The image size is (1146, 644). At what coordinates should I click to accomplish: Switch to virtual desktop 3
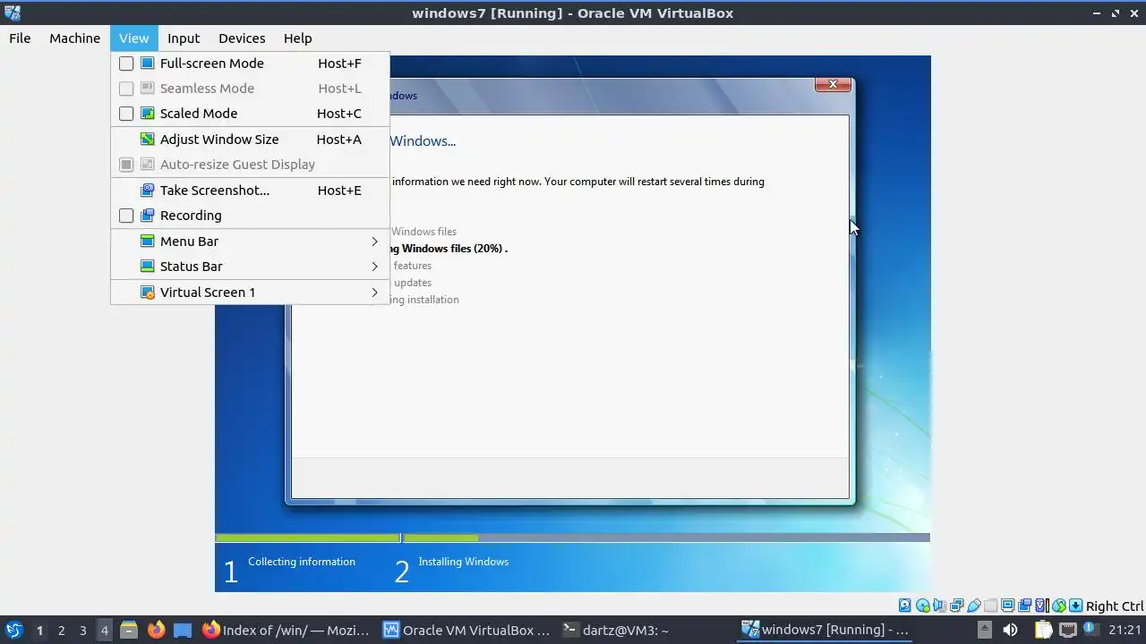[x=82, y=631]
